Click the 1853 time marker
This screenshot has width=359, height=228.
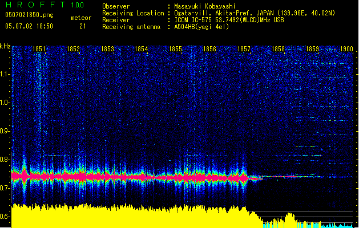click(107, 49)
